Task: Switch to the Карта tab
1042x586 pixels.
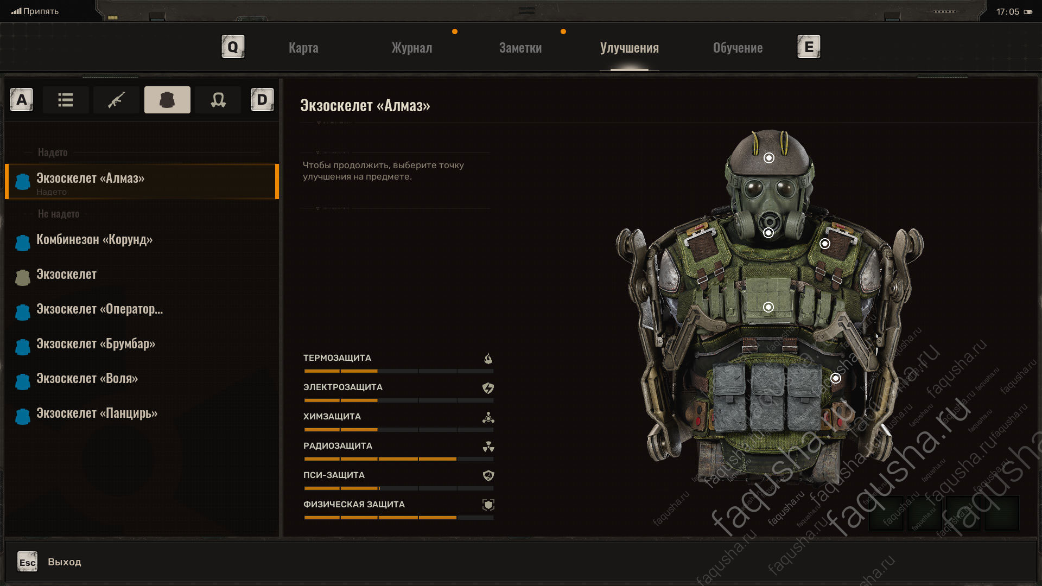Action: point(303,48)
